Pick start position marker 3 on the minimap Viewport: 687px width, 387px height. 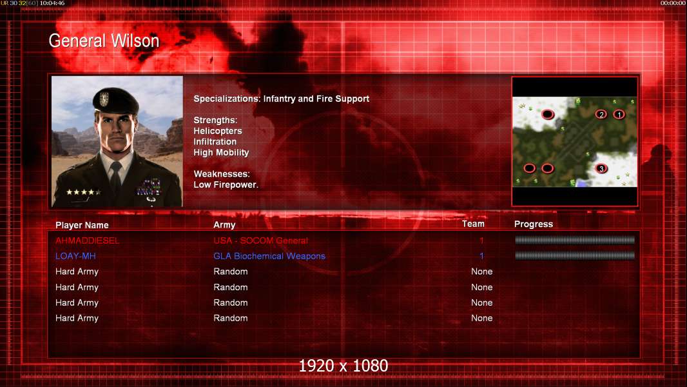601,168
